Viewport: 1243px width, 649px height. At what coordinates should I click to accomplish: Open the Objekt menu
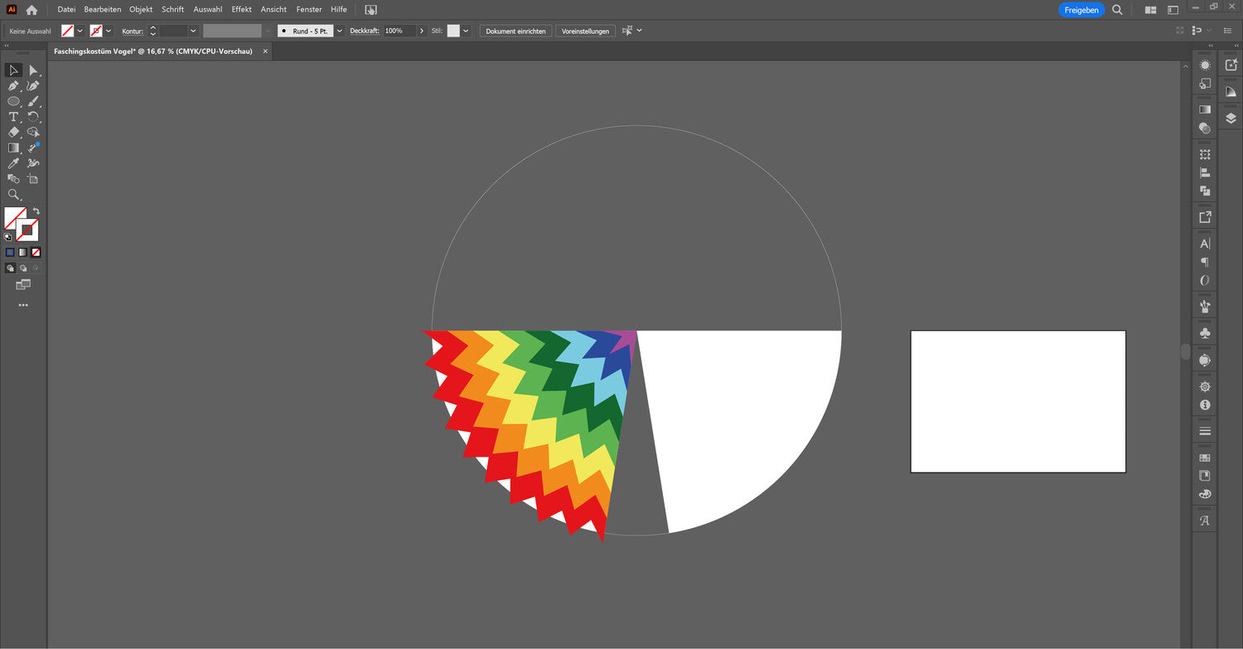141,10
